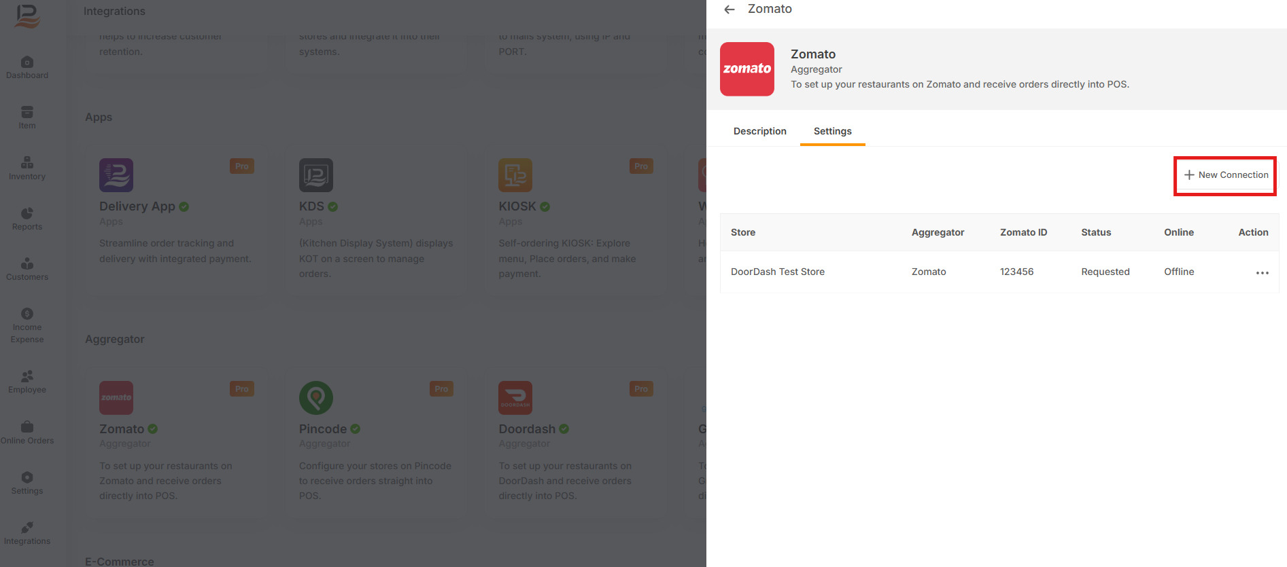Click the Aggregator section heading
The height and width of the screenshot is (567, 1287).
[x=115, y=340]
